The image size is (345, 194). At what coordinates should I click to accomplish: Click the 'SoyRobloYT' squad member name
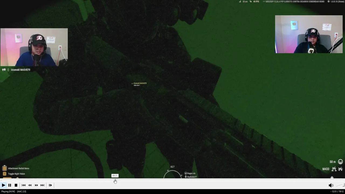coord(192,177)
